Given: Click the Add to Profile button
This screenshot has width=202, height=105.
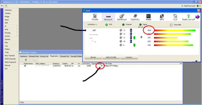Looking at the screenshot, I should coord(111,57).
